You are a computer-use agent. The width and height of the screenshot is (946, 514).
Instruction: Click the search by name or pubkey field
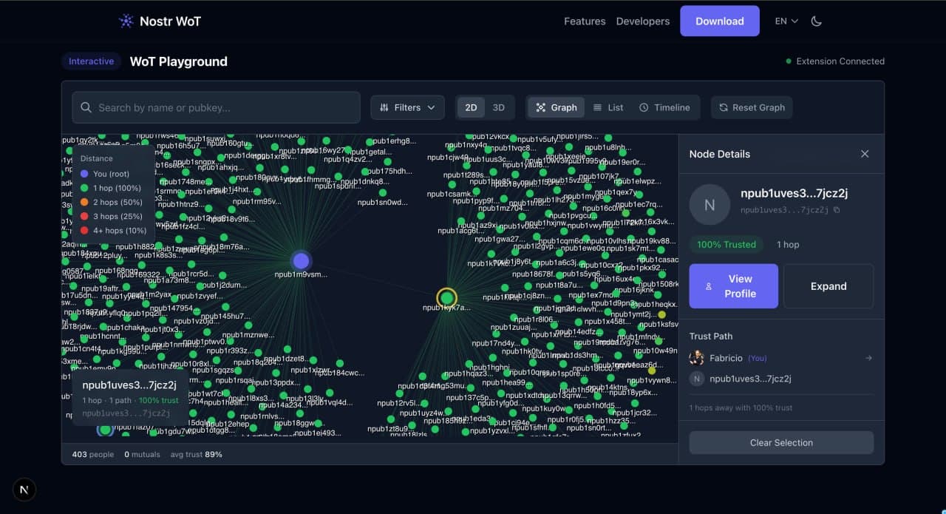click(x=214, y=107)
